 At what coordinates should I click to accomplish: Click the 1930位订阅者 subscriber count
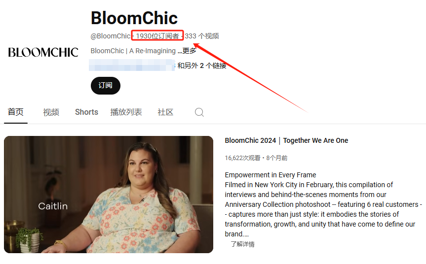157,36
